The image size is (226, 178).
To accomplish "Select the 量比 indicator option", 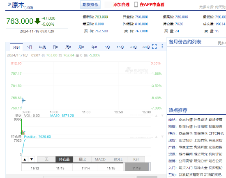I will click(x=82, y=159).
